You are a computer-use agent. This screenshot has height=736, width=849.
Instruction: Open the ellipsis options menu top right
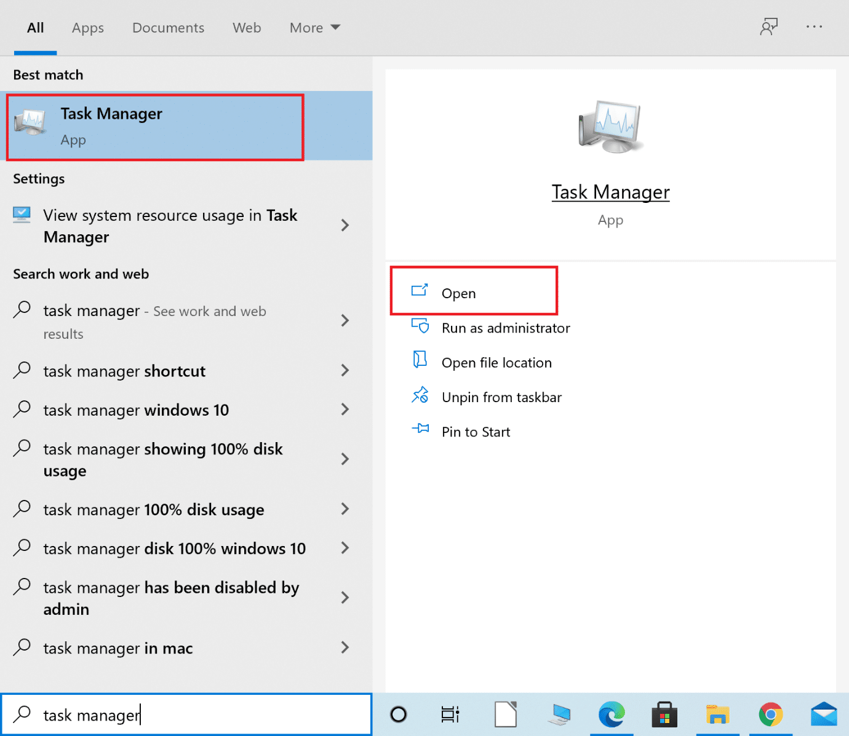coord(815,27)
